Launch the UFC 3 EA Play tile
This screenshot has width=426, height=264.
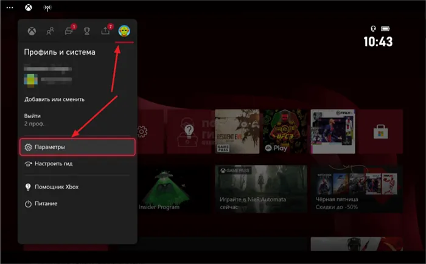(285, 132)
